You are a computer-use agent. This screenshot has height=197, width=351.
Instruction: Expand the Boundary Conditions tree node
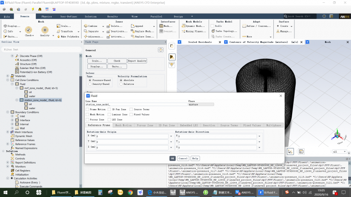8,112
